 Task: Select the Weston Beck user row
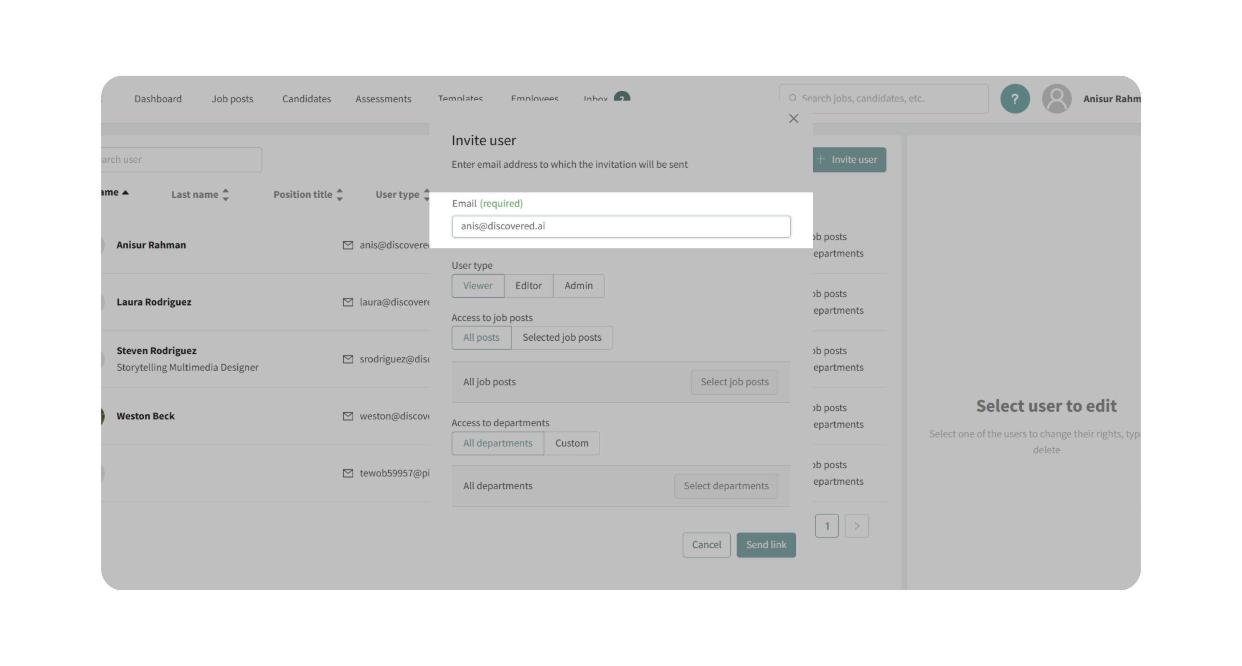point(265,416)
